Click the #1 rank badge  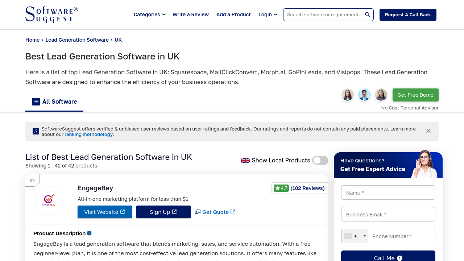(33, 180)
